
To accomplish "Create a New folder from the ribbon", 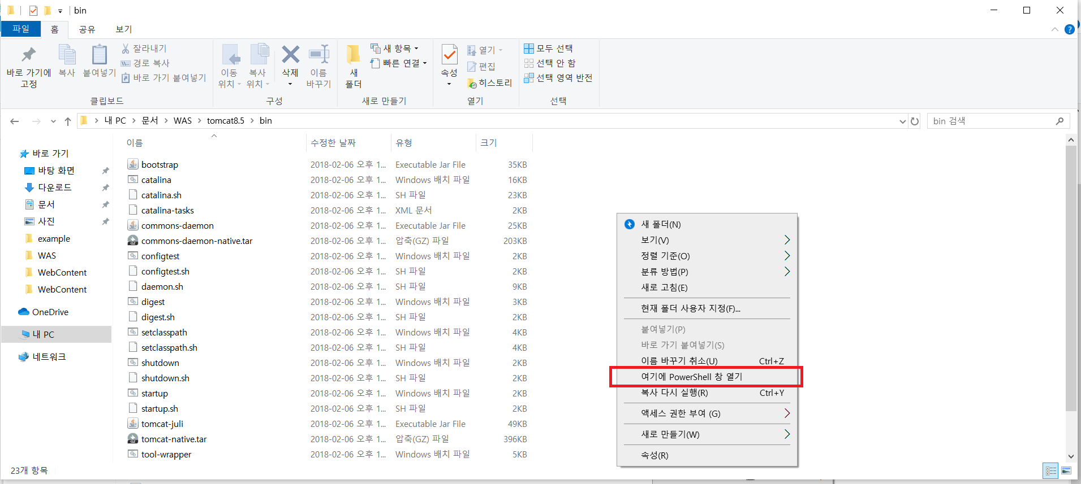I will [354, 67].
